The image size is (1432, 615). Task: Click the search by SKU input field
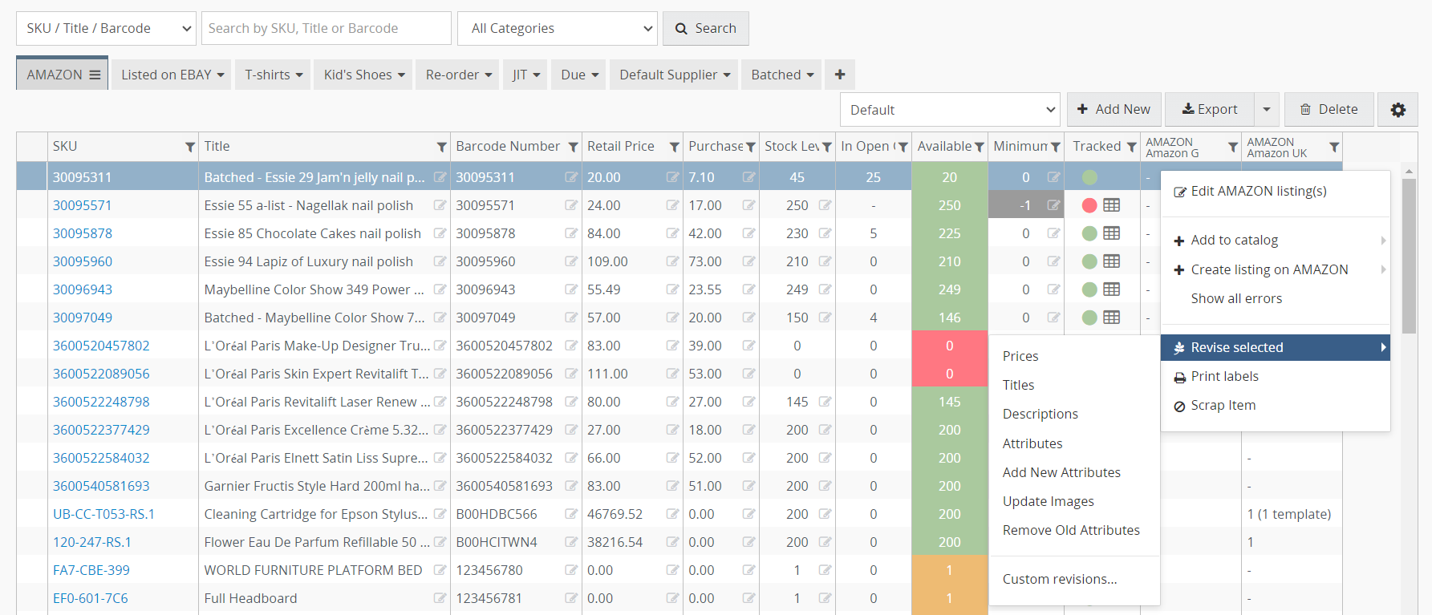tap(326, 28)
